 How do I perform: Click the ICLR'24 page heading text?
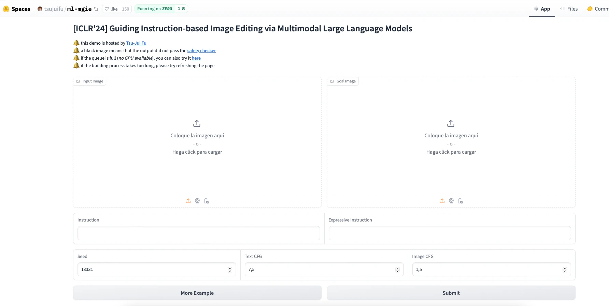pos(243,28)
